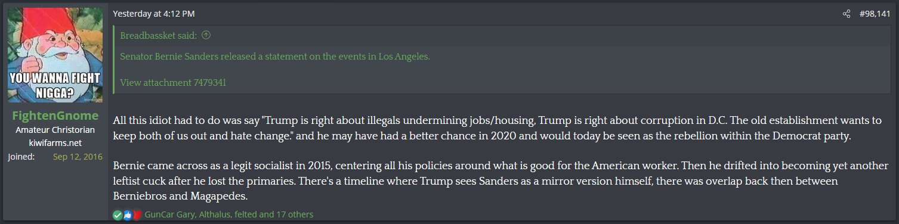Viewport: 899px width, 224px height.
Task: Open FightenGnome's gnome avatar image
Action: (x=55, y=55)
